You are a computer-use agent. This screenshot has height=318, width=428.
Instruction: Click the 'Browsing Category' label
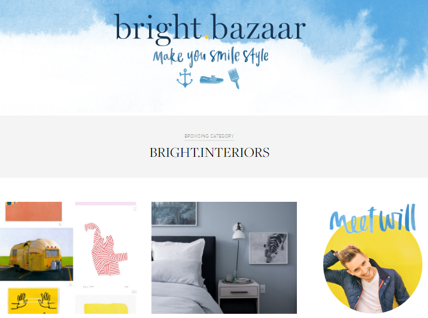pyautogui.click(x=209, y=136)
